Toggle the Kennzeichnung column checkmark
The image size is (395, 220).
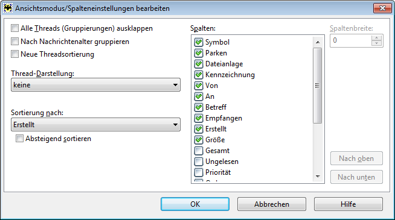pos(199,75)
